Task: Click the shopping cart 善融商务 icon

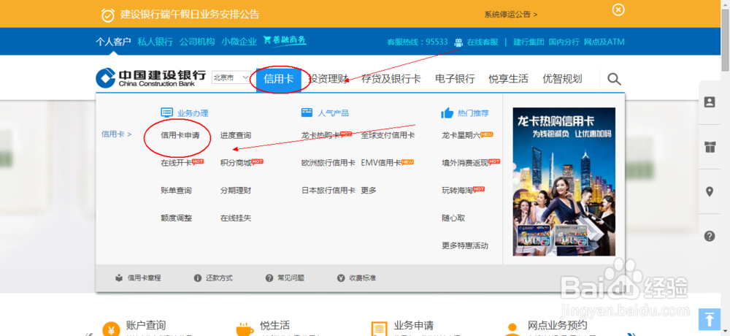Action: tap(285, 41)
